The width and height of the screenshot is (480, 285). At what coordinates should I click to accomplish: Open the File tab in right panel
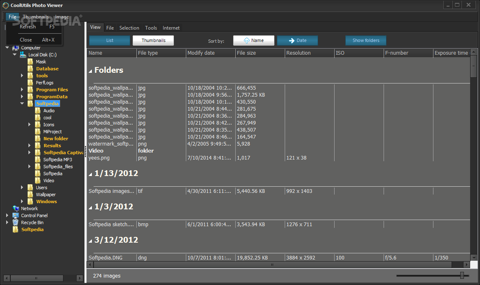(110, 28)
